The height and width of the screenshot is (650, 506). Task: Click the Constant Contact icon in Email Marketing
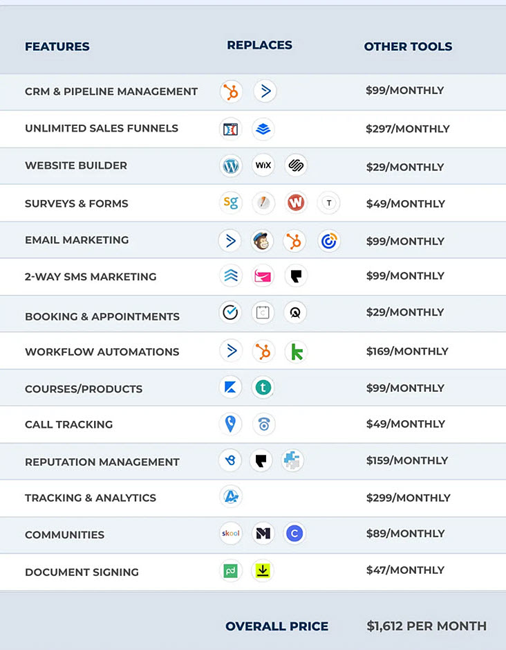(x=329, y=241)
